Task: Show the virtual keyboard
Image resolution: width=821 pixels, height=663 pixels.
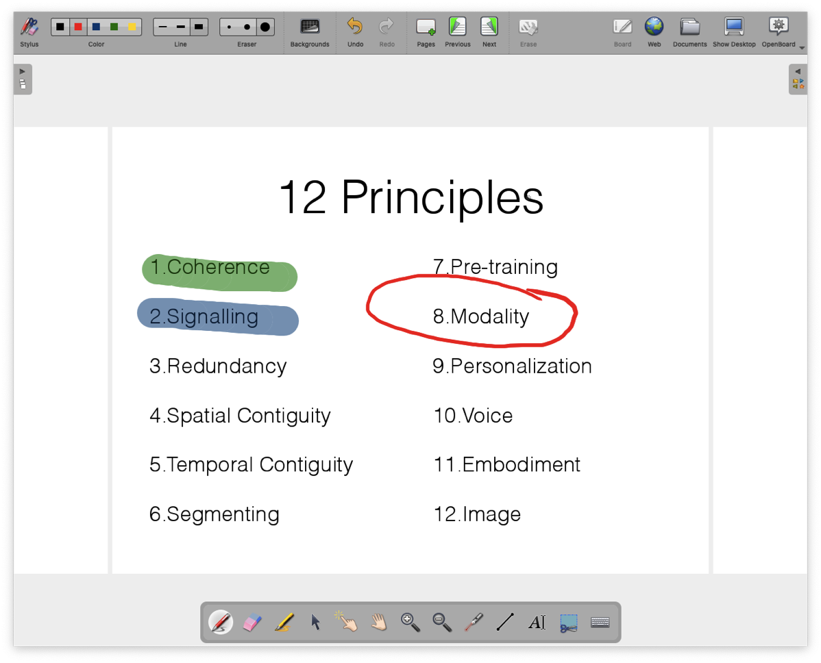Action: tap(600, 622)
